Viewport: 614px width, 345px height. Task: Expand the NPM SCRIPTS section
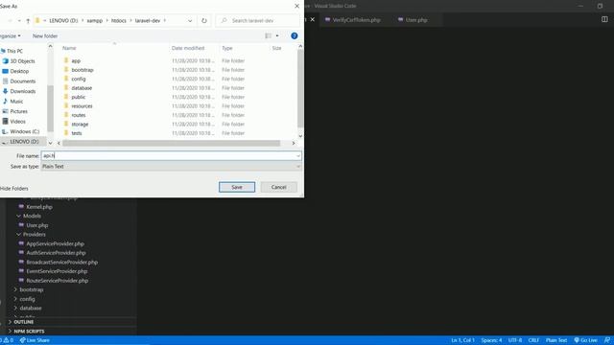29,332
